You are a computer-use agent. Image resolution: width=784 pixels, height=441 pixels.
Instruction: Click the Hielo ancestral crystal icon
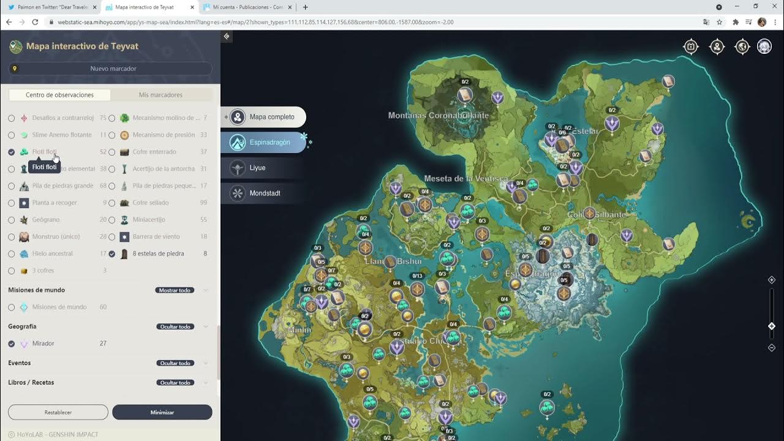click(24, 254)
